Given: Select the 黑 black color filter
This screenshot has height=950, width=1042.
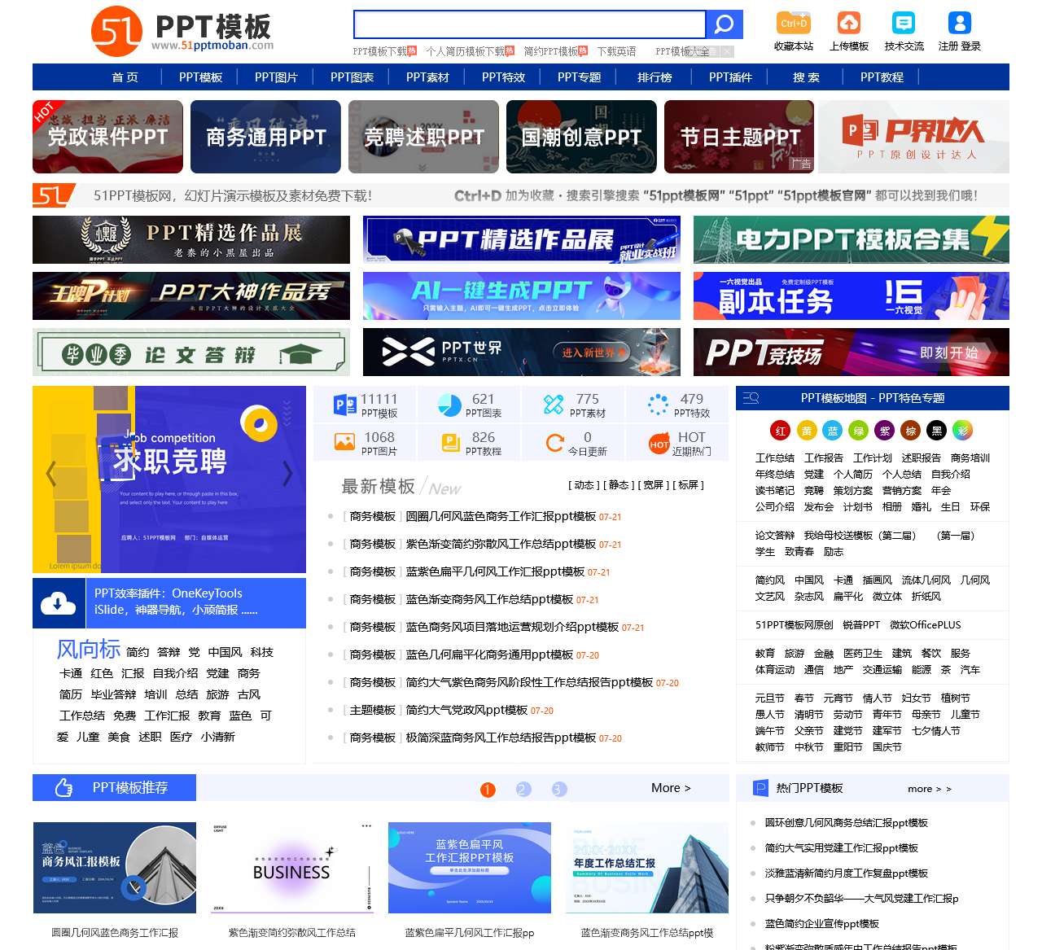Looking at the screenshot, I should tap(937, 431).
